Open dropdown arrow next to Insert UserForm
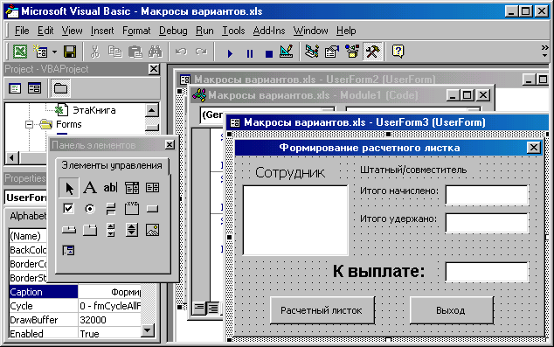554x347 pixels. [54, 52]
